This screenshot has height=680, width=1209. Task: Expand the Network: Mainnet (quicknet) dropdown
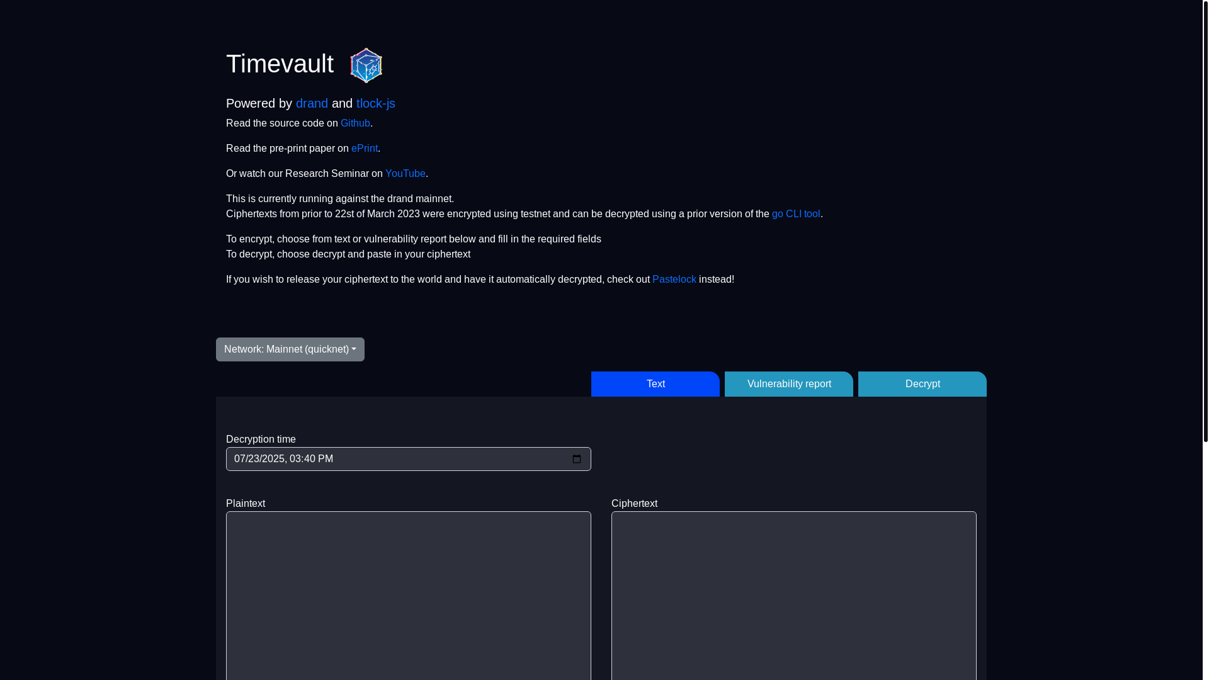click(x=290, y=349)
